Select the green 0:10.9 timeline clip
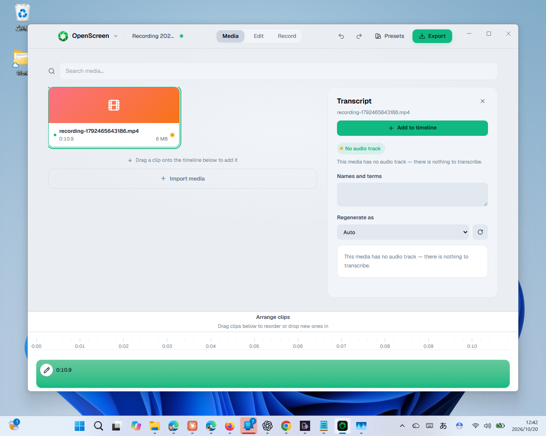Screen dimensions: 546x436 [x=273, y=374]
